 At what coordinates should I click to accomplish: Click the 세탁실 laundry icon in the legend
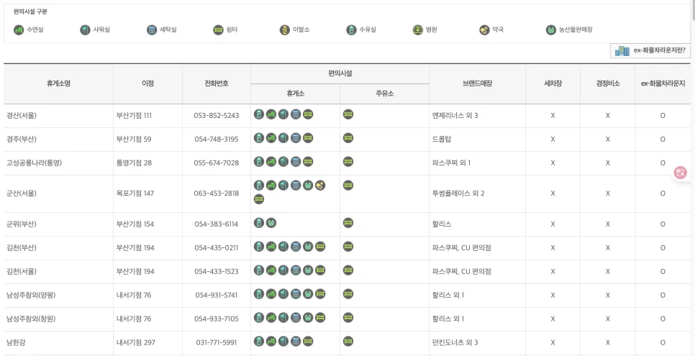click(152, 30)
